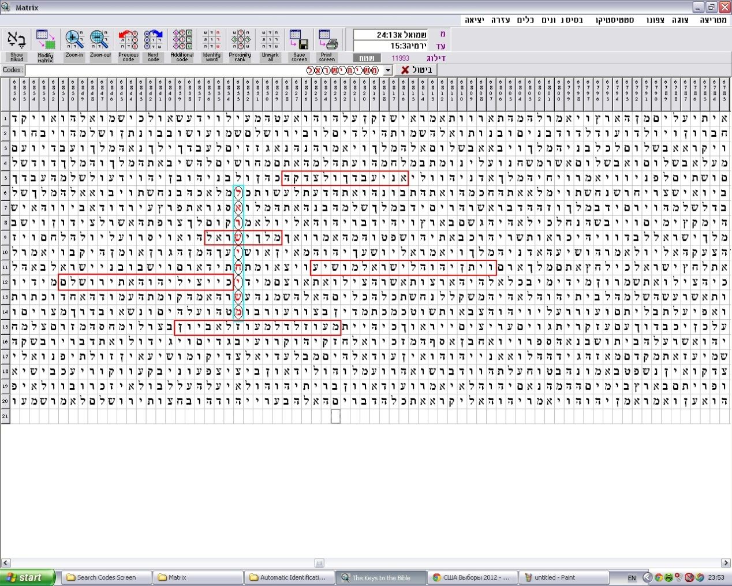The width and height of the screenshot is (732, 586).
Task: Open the Modify matrix tool
Action: coord(45,40)
